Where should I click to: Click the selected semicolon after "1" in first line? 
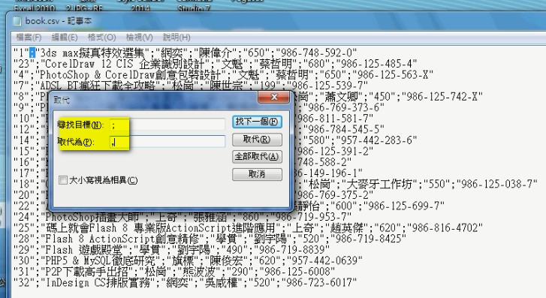[x=32, y=53]
